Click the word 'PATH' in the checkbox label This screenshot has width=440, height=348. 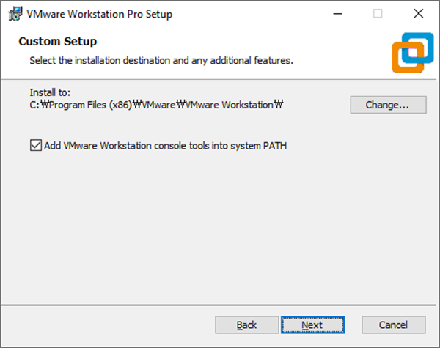pos(274,145)
